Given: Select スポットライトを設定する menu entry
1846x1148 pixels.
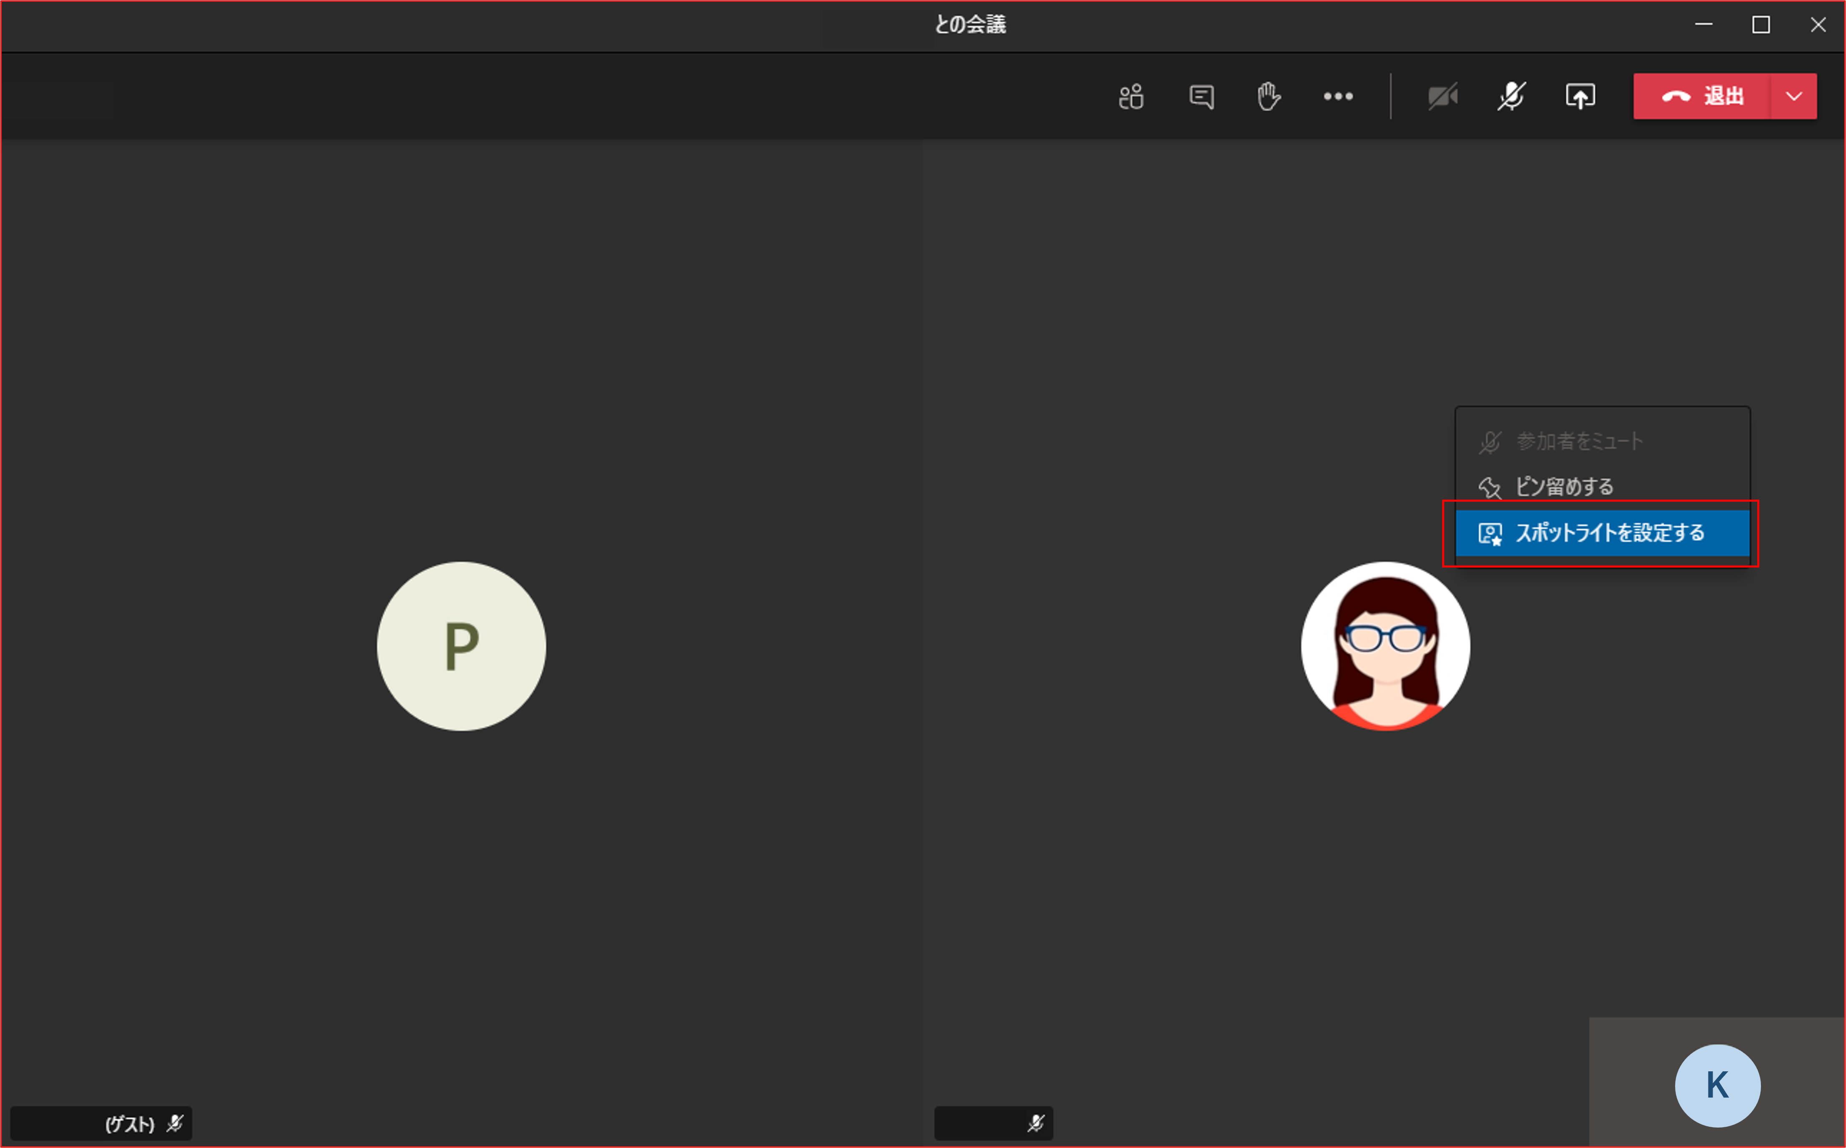Looking at the screenshot, I should point(1602,533).
